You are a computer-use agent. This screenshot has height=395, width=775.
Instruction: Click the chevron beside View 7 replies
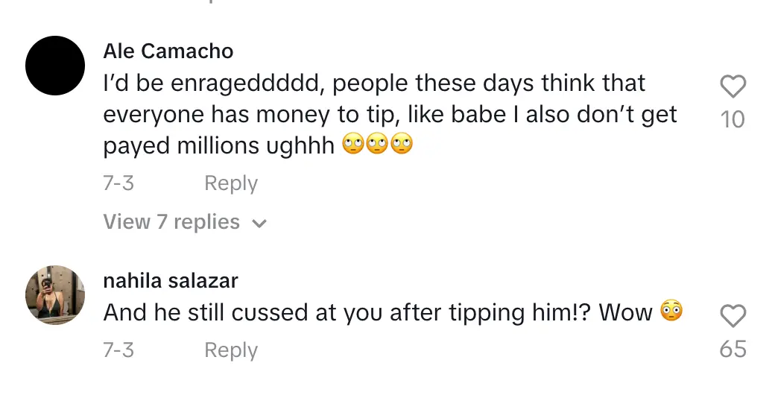[x=259, y=223]
